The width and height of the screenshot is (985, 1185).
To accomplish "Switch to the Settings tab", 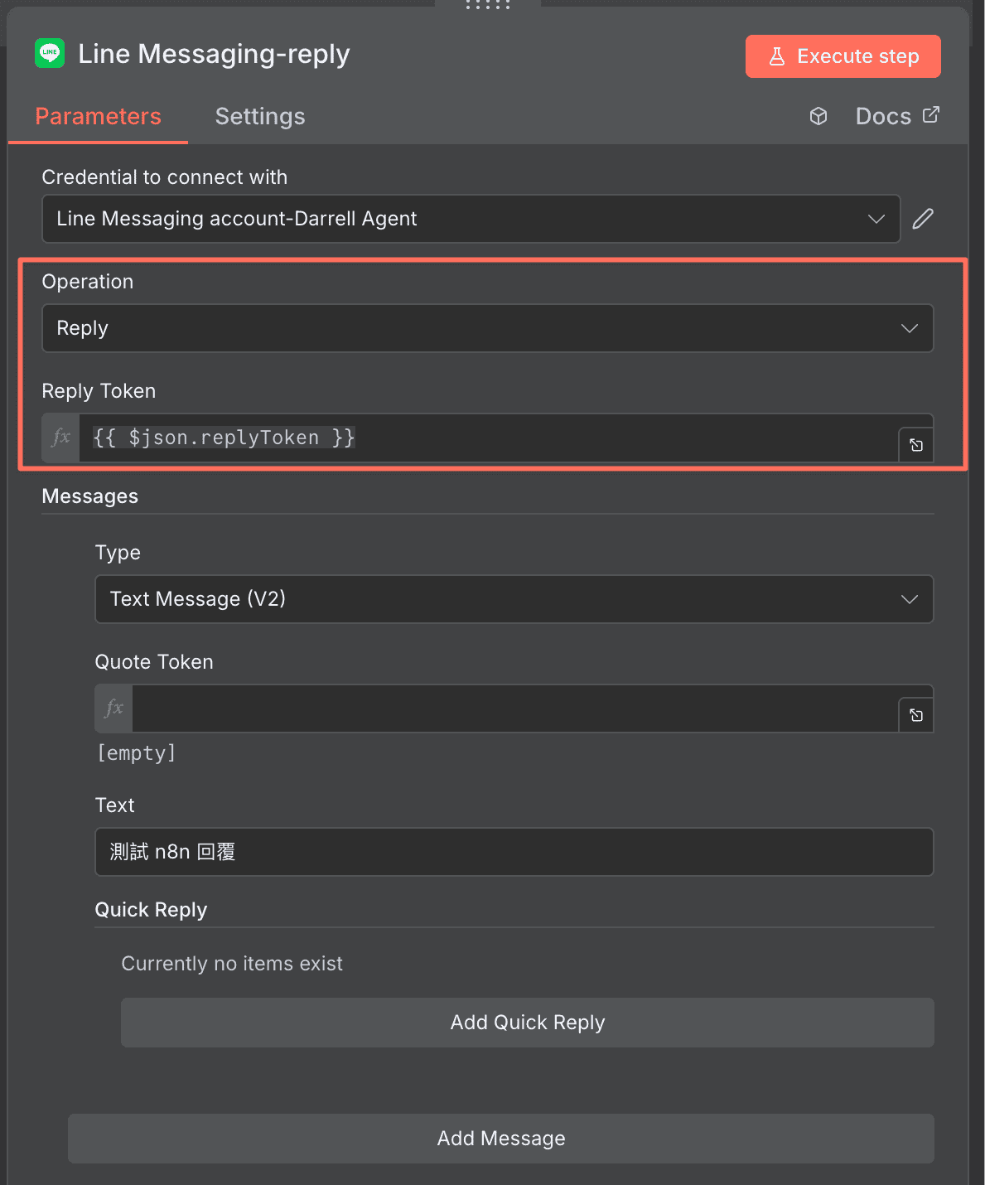I will tap(260, 116).
